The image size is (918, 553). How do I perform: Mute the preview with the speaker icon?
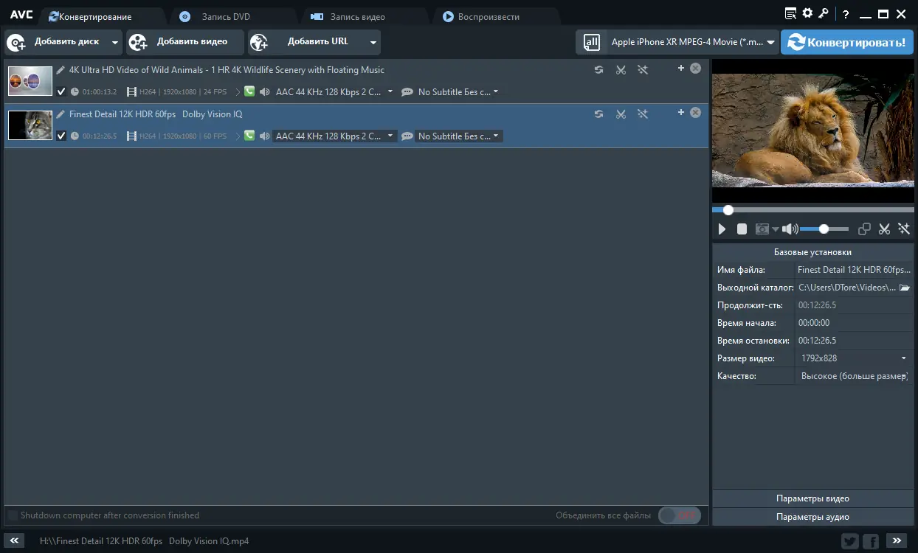(790, 229)
